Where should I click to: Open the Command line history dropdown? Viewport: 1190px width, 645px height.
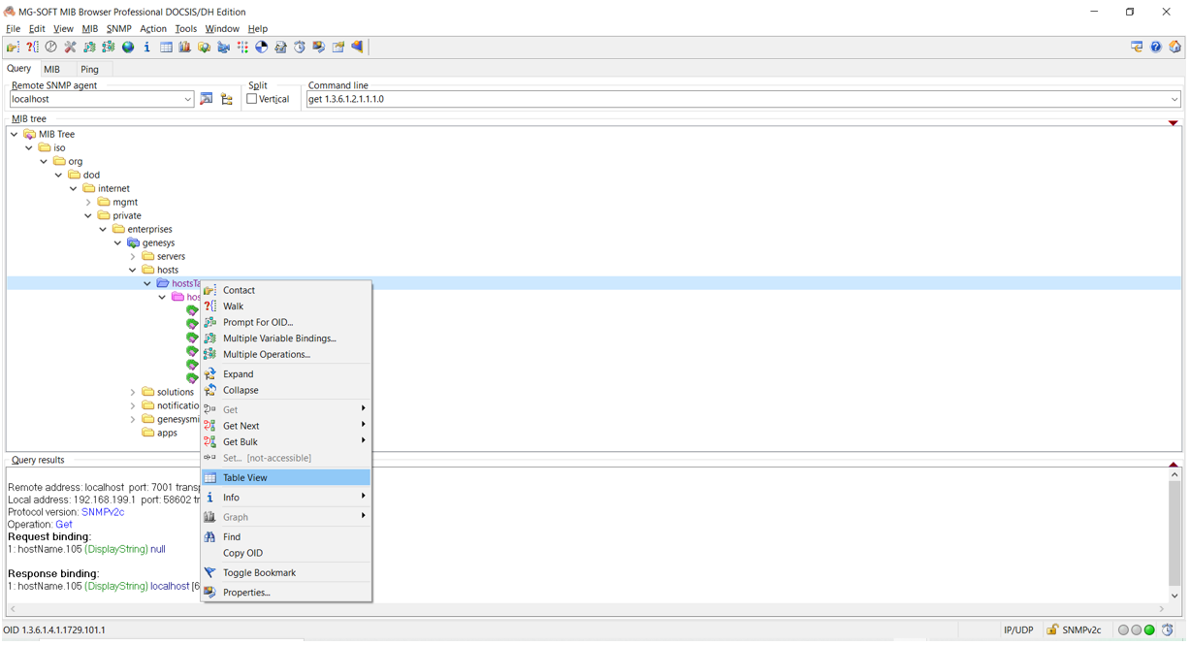(x=1174, y=99)
